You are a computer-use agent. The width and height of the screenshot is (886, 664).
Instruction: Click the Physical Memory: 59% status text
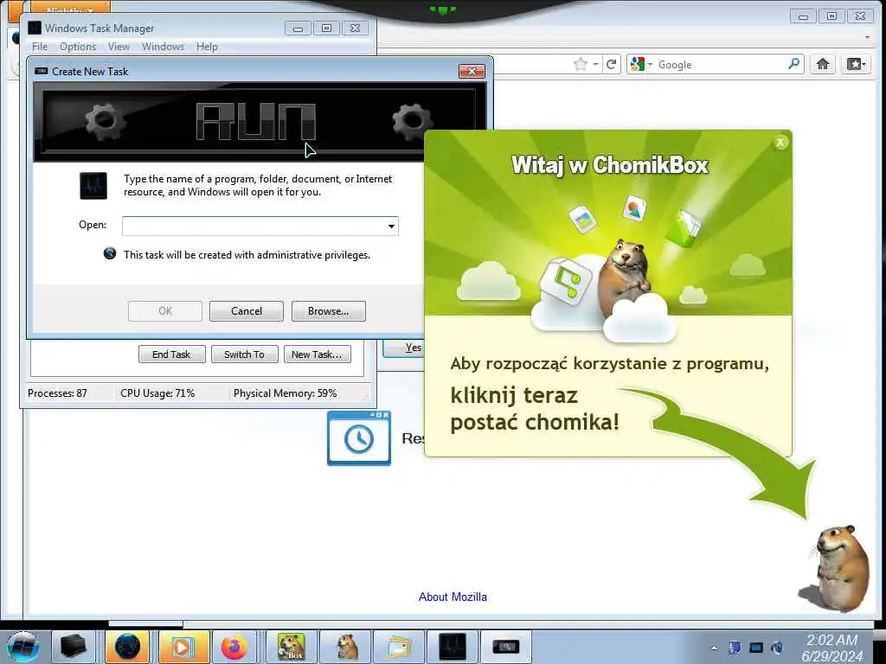pos(285,393)
